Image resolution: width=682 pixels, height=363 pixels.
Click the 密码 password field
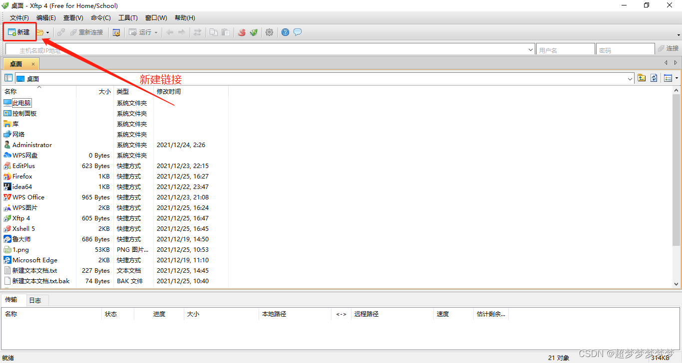(x=625, y=50)
